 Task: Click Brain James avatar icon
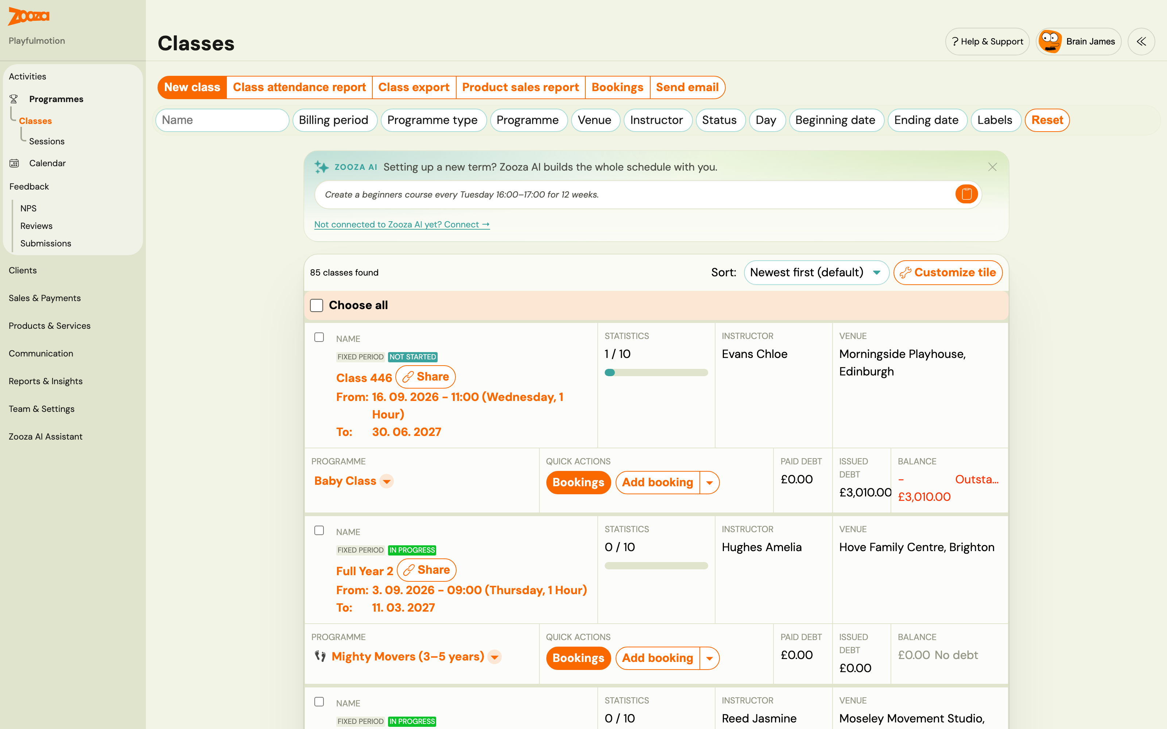(x=1050, y=42)
